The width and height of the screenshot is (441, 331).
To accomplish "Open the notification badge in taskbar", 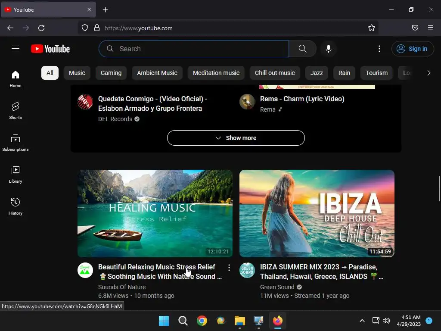I will click(429, 320).
